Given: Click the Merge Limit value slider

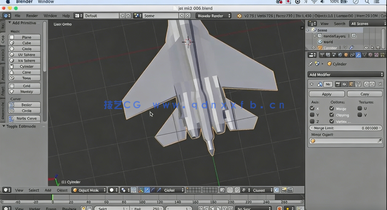Looking at the screenshot, I should [346, 128].
